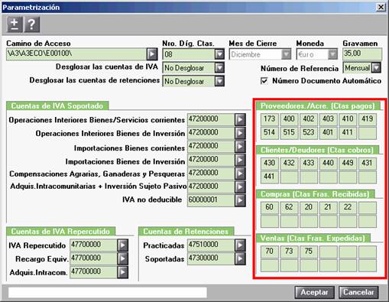
Task: Open account lookup for Operaciones Interiores Bienes/Servicios corrientes
Action: pyautogui.click(x=240, y=119)
